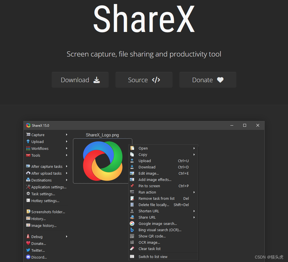Click the Share URL icon in the context menu
The height and width of the screenshot is (262, 288).
(x=132, y=217)
